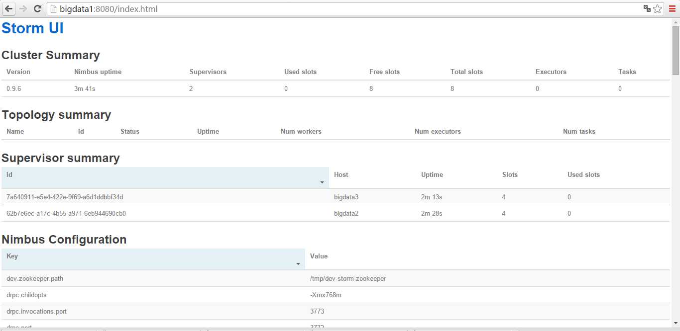Sort Nimbus Configuration by Value header
Viewport: 680px width, 331px height.
coord(319,256)
